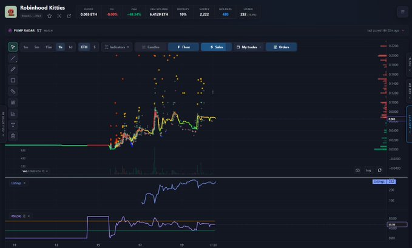Screen dimensions: 412x248
Task: Remove the Vol indicator
Action: point(47,171)
